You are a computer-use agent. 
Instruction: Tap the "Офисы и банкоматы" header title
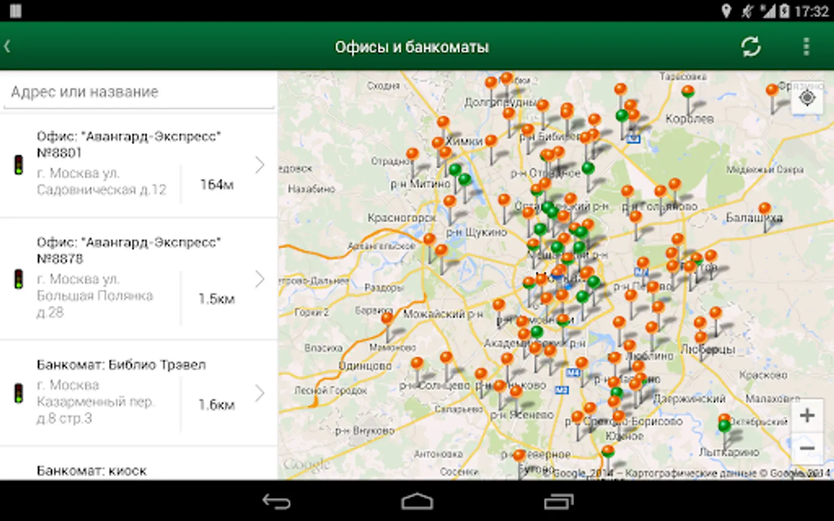click(x=412, y=47)
